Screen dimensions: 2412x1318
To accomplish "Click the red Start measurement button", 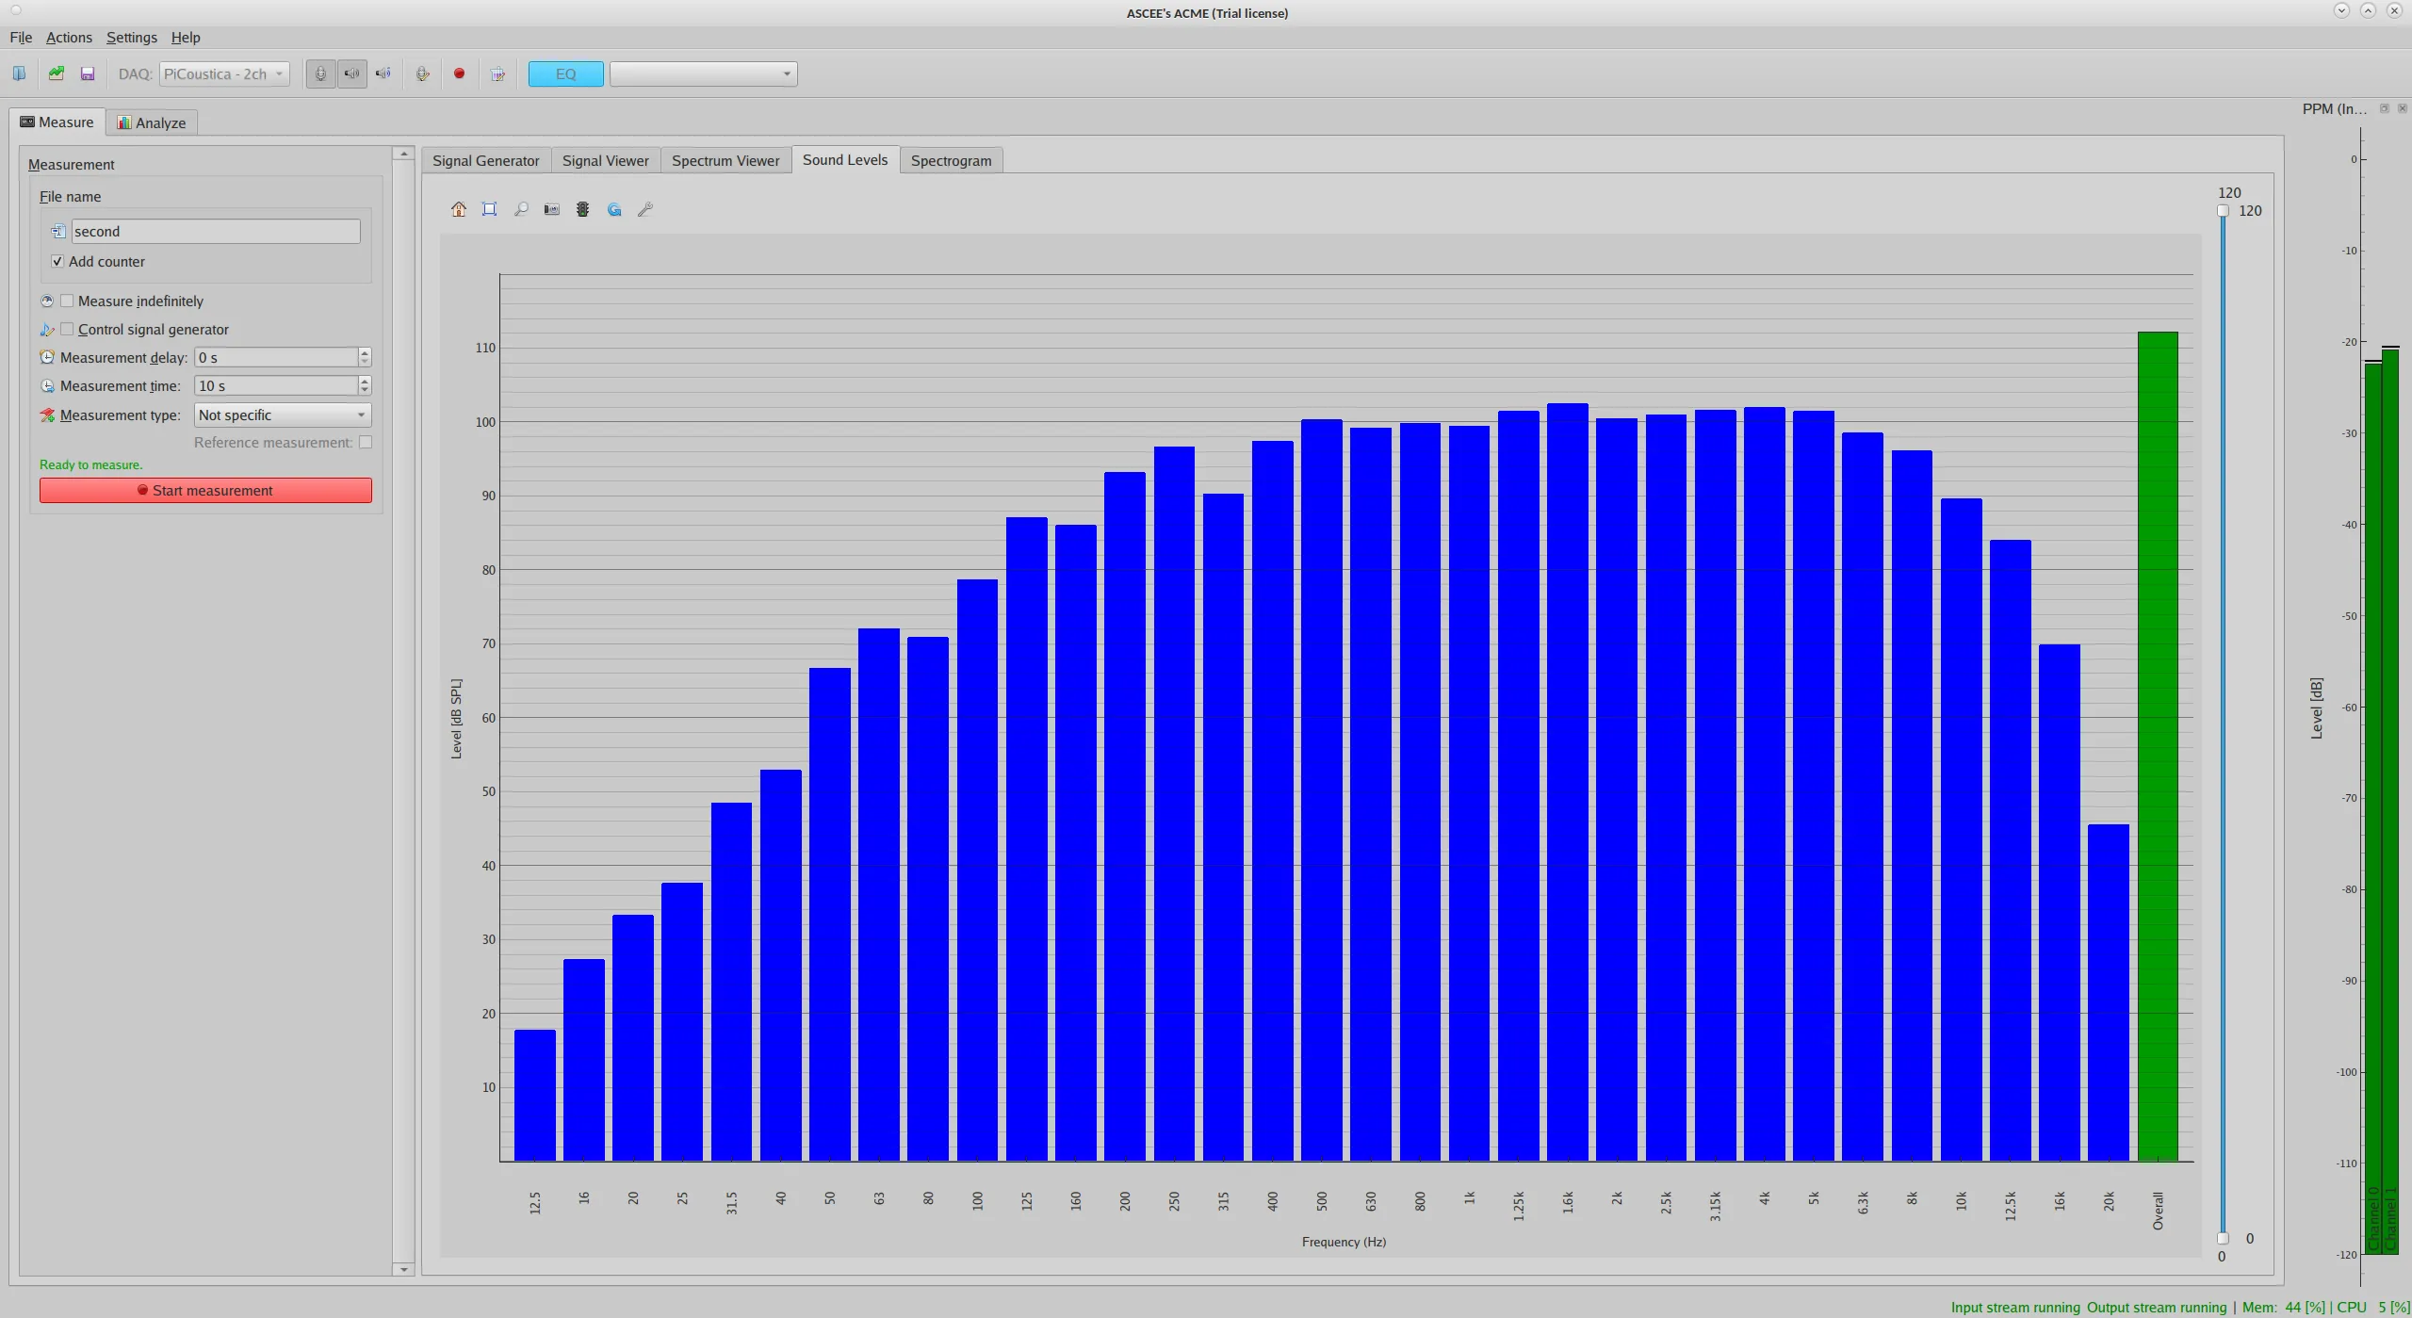I will 205,490.
